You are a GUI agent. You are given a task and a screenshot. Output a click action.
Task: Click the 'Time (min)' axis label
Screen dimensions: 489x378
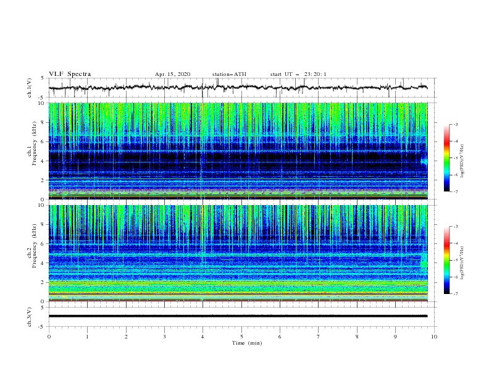tap(247, 343)
